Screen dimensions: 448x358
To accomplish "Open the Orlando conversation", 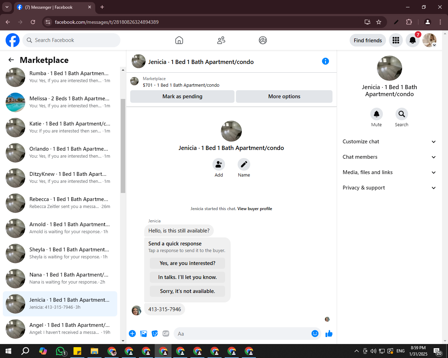I will pos(60,153).
